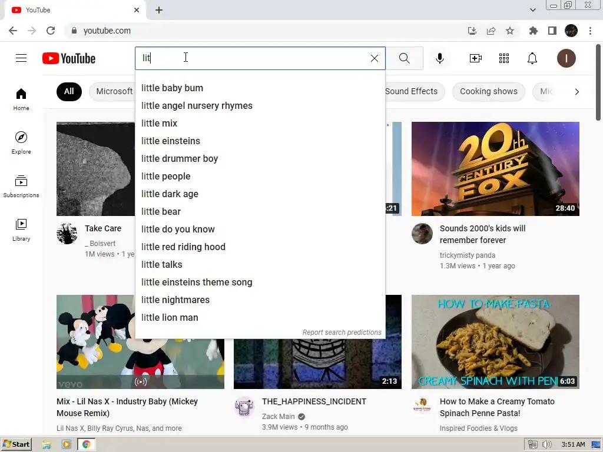Click the YouTube logo
The width and height of the screenshot is (603, 452).
69,58
